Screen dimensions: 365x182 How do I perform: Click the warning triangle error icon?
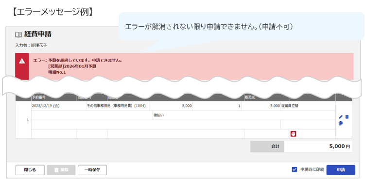pos(22,61)
